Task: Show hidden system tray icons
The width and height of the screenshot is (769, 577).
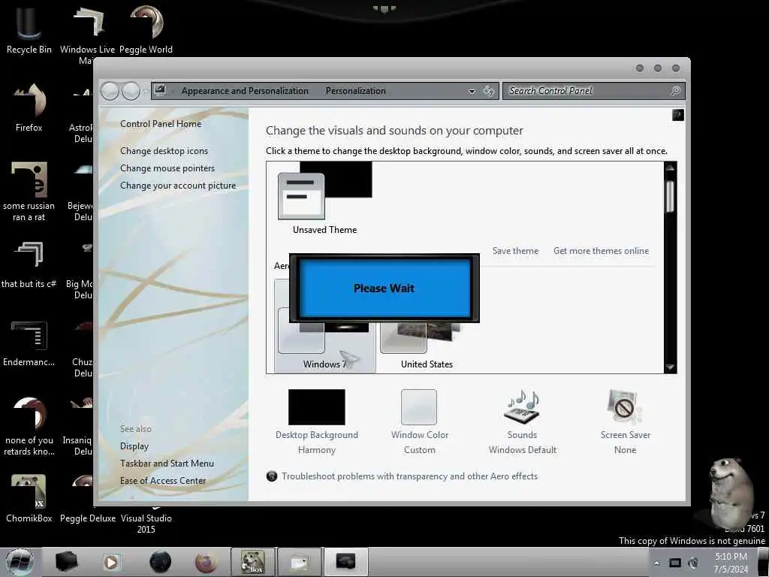Action: tap(656, 563)
